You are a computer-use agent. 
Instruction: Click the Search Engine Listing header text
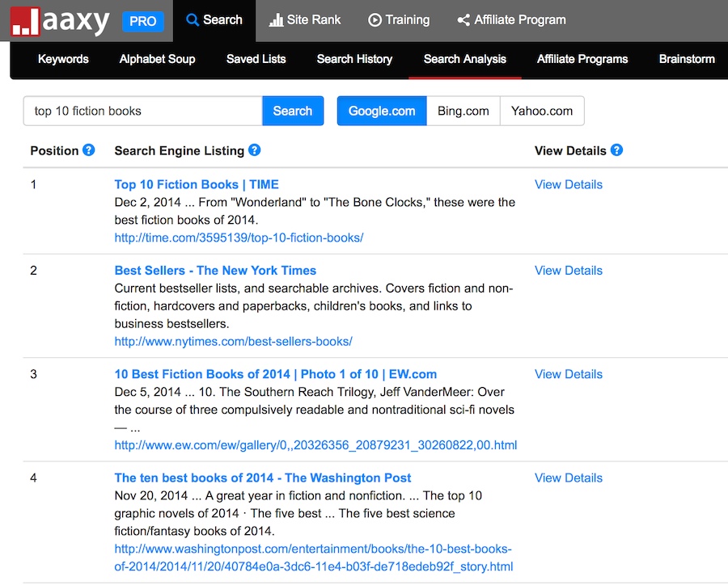click(x=180, y=151)
